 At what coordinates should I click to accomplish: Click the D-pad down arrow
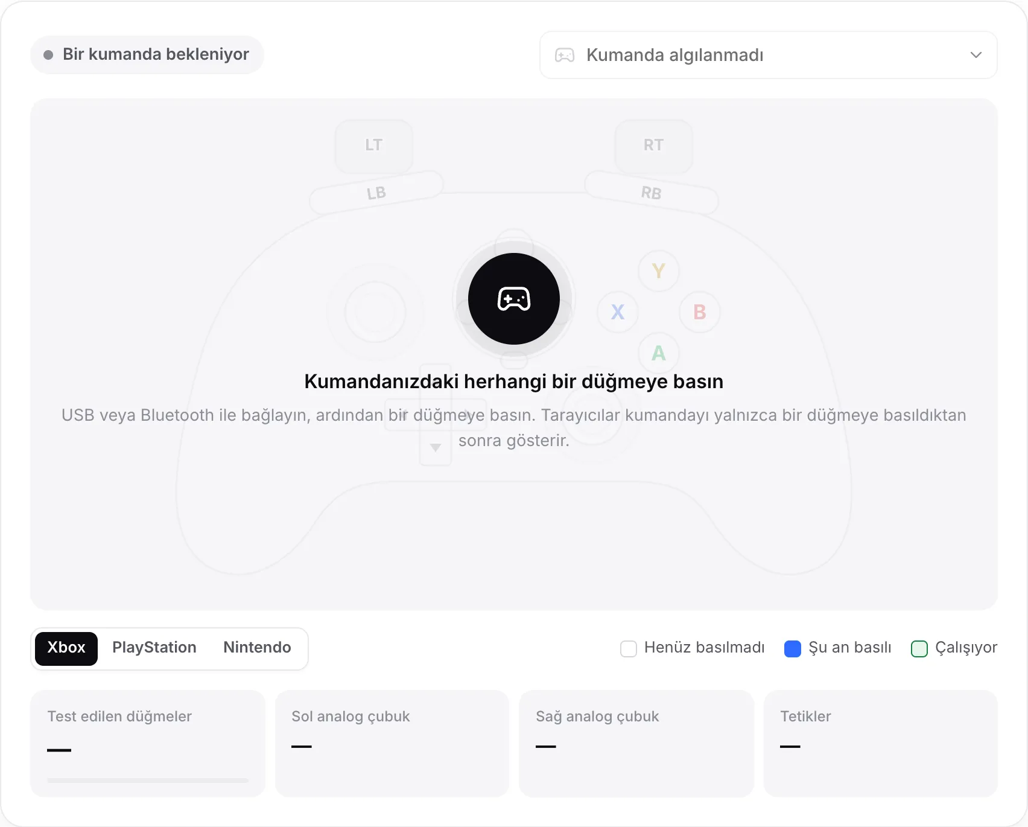pos(436,448)
